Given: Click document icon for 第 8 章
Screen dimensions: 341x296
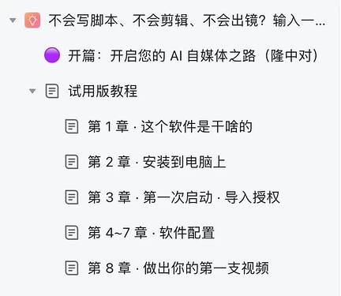Looking at the screenshot, I should click(x=72, y=268).
